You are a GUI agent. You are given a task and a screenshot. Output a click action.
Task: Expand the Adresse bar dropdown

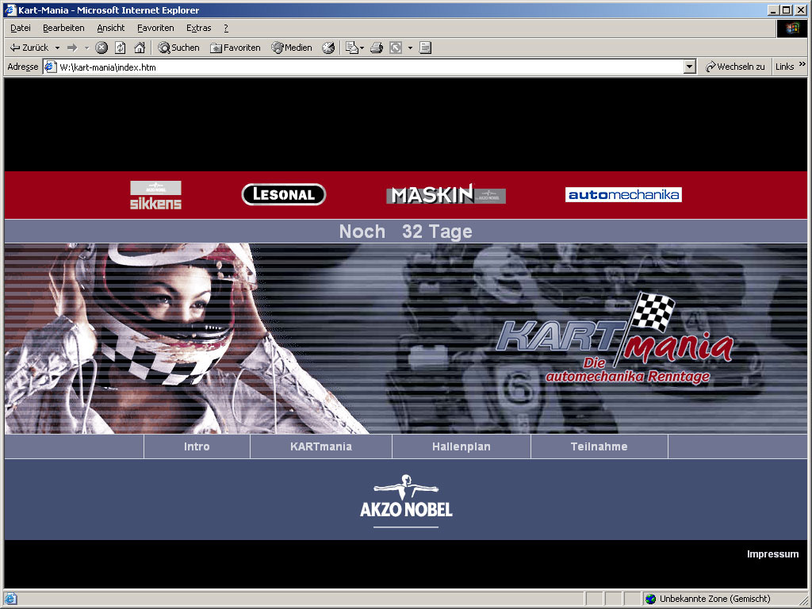pos(689,67)
